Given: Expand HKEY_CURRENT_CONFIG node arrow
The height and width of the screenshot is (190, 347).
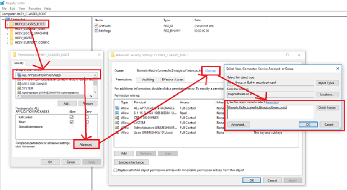Looking at the screenshot, I should [x=7, y=43].
